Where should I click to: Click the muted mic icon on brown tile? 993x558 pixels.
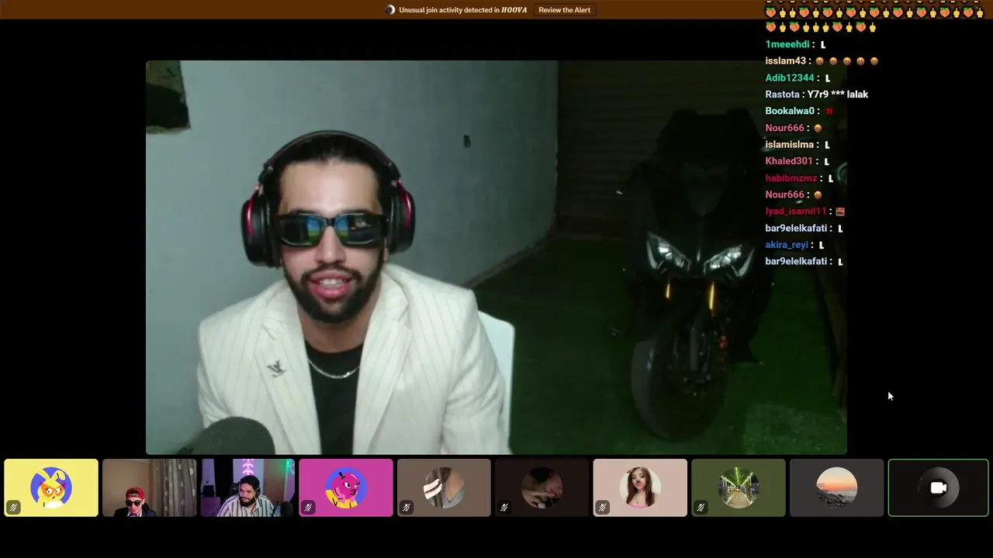tap(406, 508)
